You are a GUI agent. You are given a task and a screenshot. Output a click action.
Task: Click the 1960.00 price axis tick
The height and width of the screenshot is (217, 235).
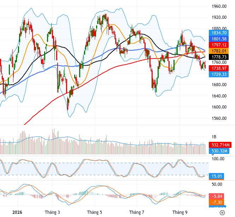219,6
